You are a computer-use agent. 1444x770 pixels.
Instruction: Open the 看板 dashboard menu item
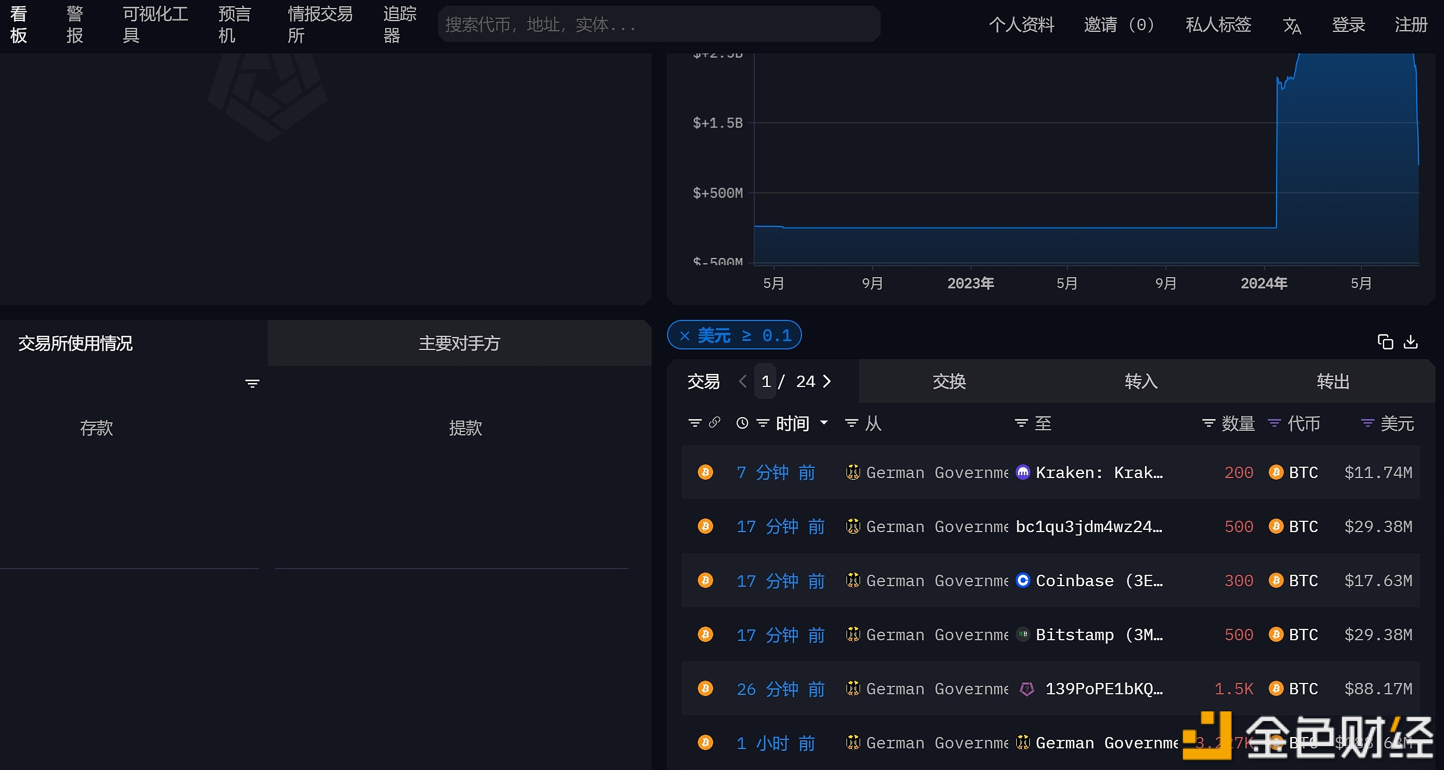[x=19, y=24]
